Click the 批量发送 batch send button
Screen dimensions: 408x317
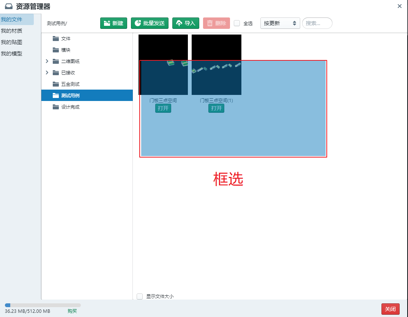click(150, 23)
